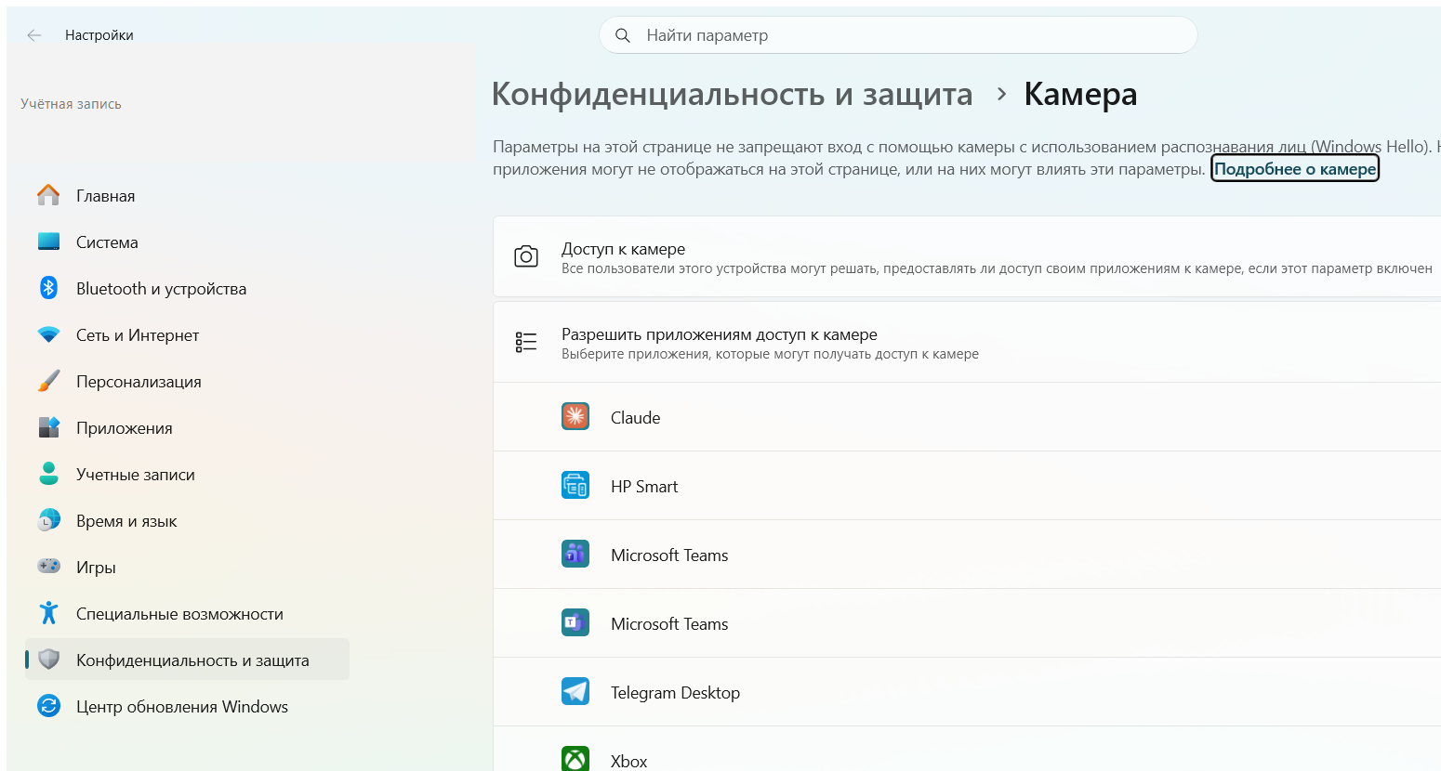Click the Учетные записи person icon
The image size is (1441, 771).
(48, 474)
